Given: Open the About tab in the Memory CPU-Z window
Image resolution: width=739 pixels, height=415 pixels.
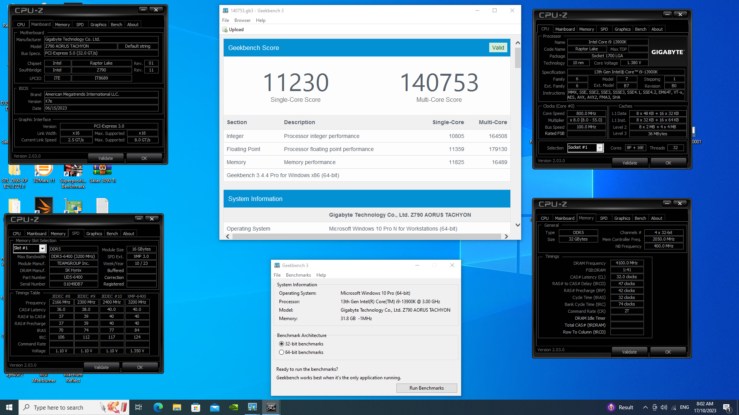Looking at the screenshot, I should point(657,218).
